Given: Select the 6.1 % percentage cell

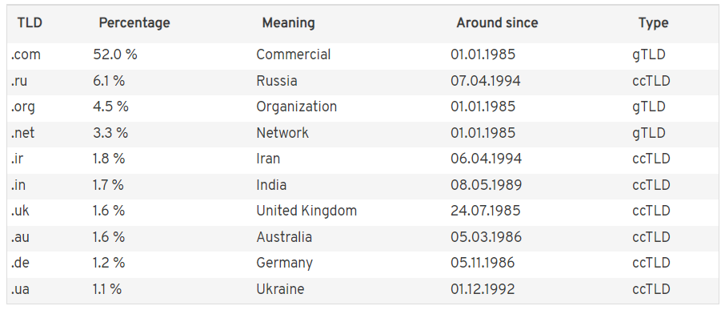Looking at the screenshot, I should [x=109, y=81].
